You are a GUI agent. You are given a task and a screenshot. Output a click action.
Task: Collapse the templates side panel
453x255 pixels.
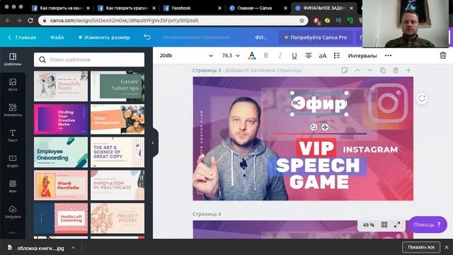[153, 143]
